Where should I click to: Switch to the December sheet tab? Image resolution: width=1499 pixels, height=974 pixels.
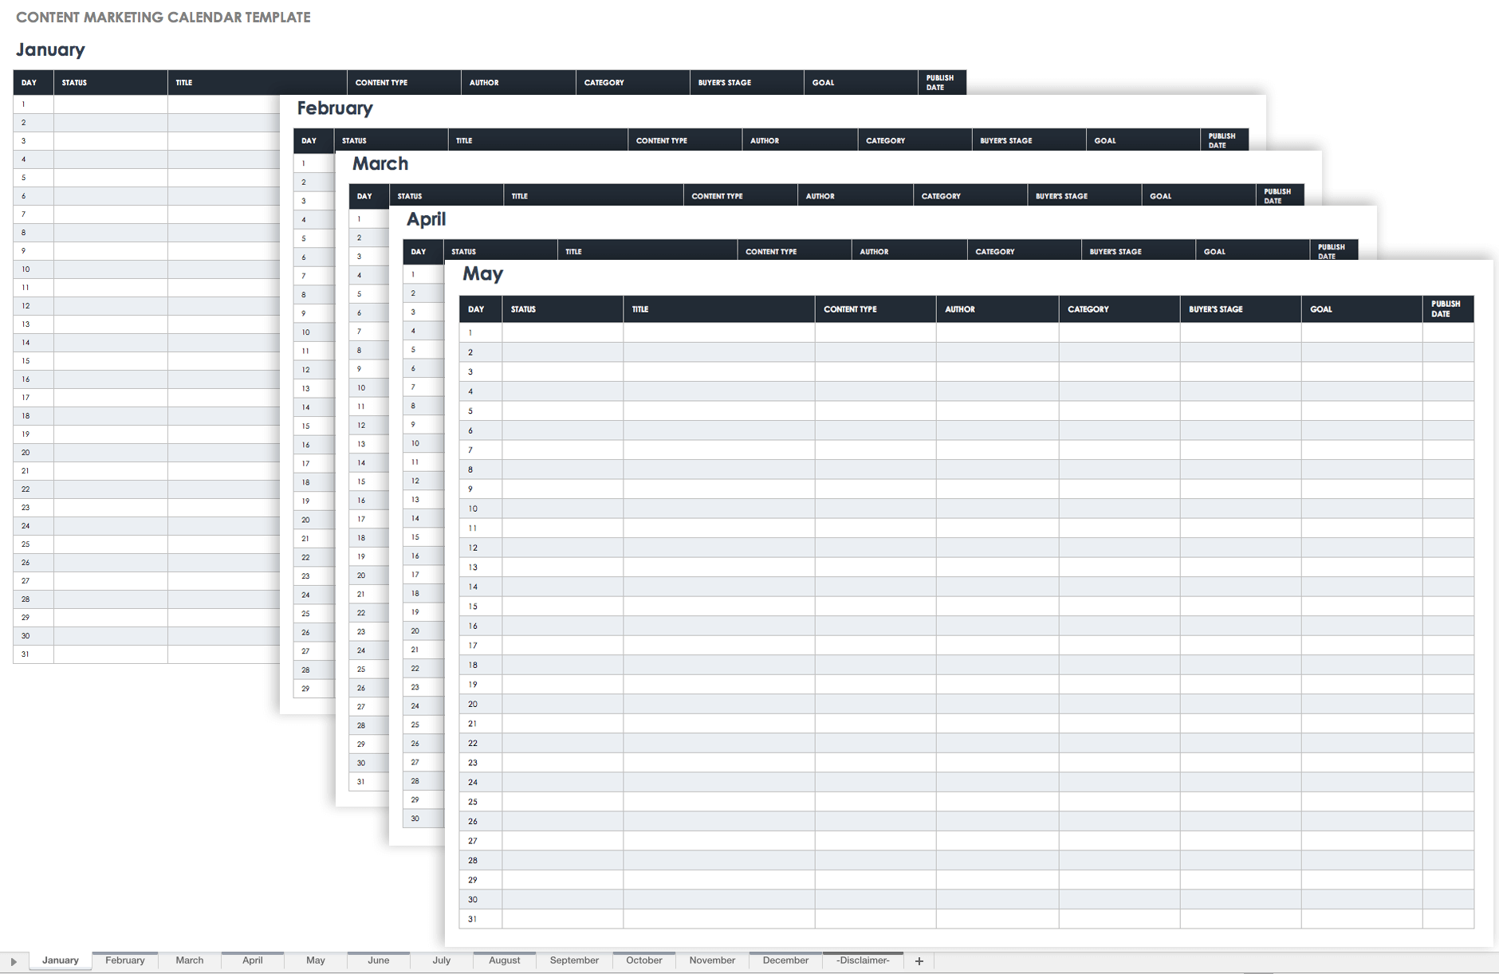click(785, 960)
